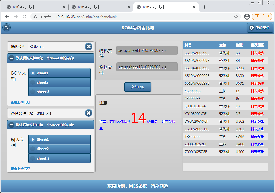Viewport: 275px width, 193px height.
Task: Open 查看上传信息 link under BOM文档
Action: click(x=20, y=102)
